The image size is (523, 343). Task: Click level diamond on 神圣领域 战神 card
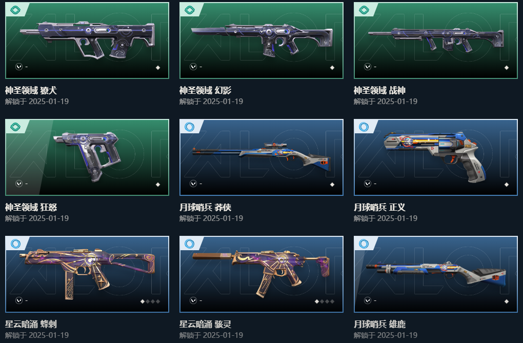tap(506, 68)
